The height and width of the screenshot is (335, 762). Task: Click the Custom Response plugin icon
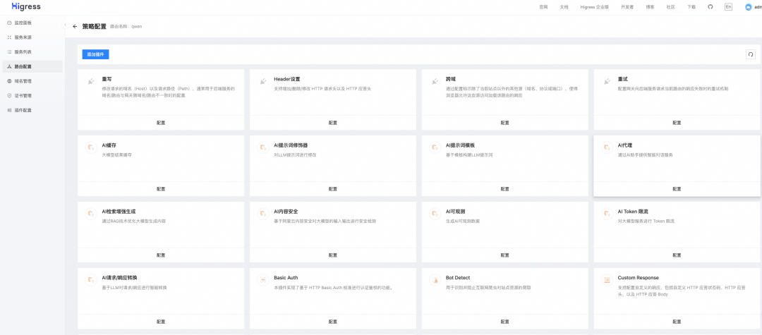click(607, 280)
